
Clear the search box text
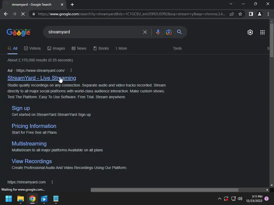click(x=145, y=32)
